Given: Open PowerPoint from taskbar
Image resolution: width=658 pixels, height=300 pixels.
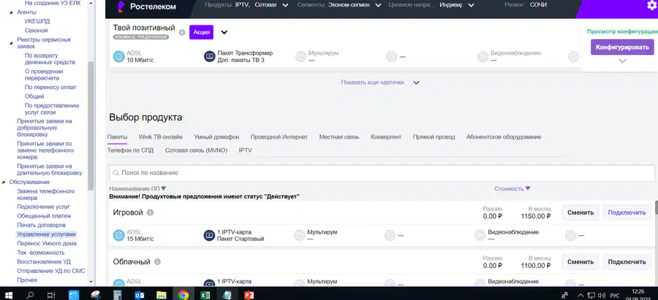Looking at the screenshot, I should click(249, 295).
